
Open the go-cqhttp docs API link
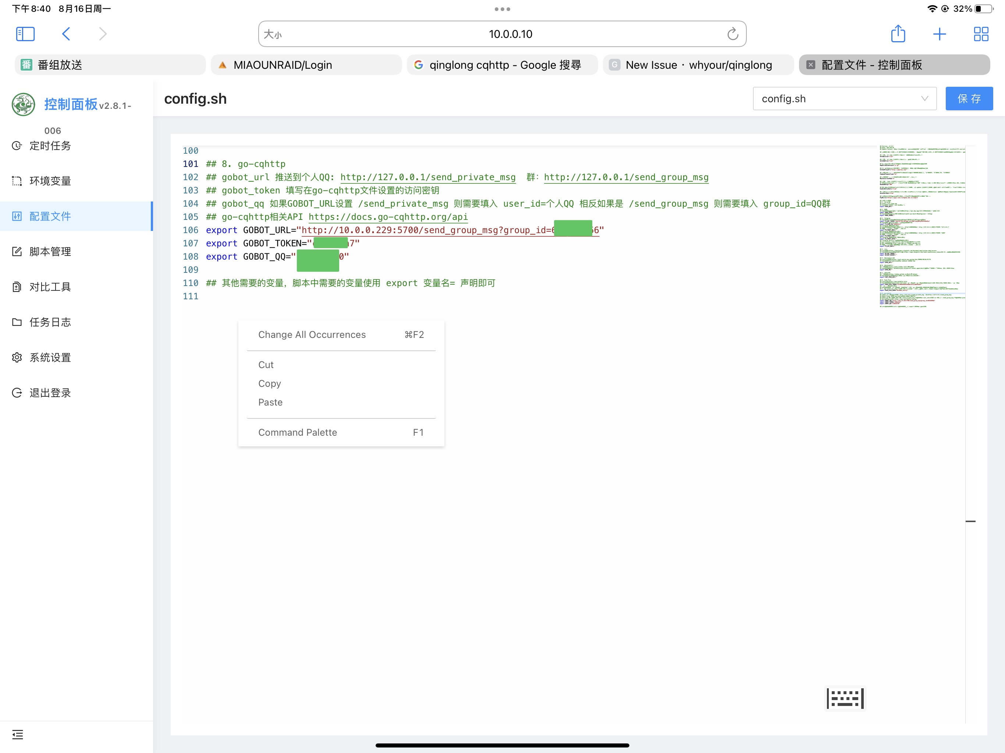tap(388, 217)
